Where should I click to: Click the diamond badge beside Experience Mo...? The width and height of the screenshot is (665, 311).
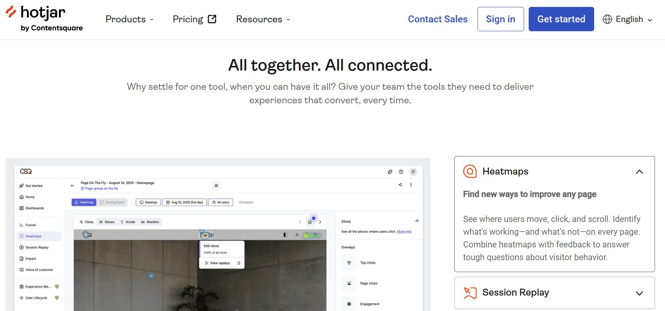(x=57, y=287)
